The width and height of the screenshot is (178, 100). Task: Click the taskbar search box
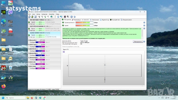(x=15, y=98)
